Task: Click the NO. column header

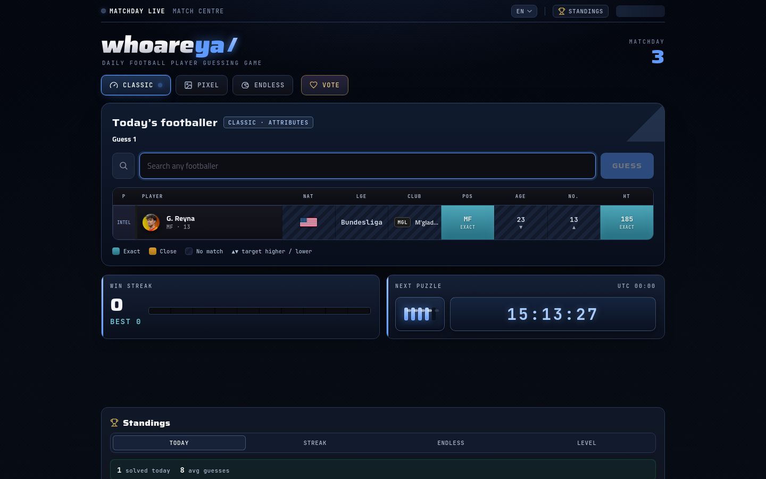Action: pyautogui.click(x=573, y=196)
